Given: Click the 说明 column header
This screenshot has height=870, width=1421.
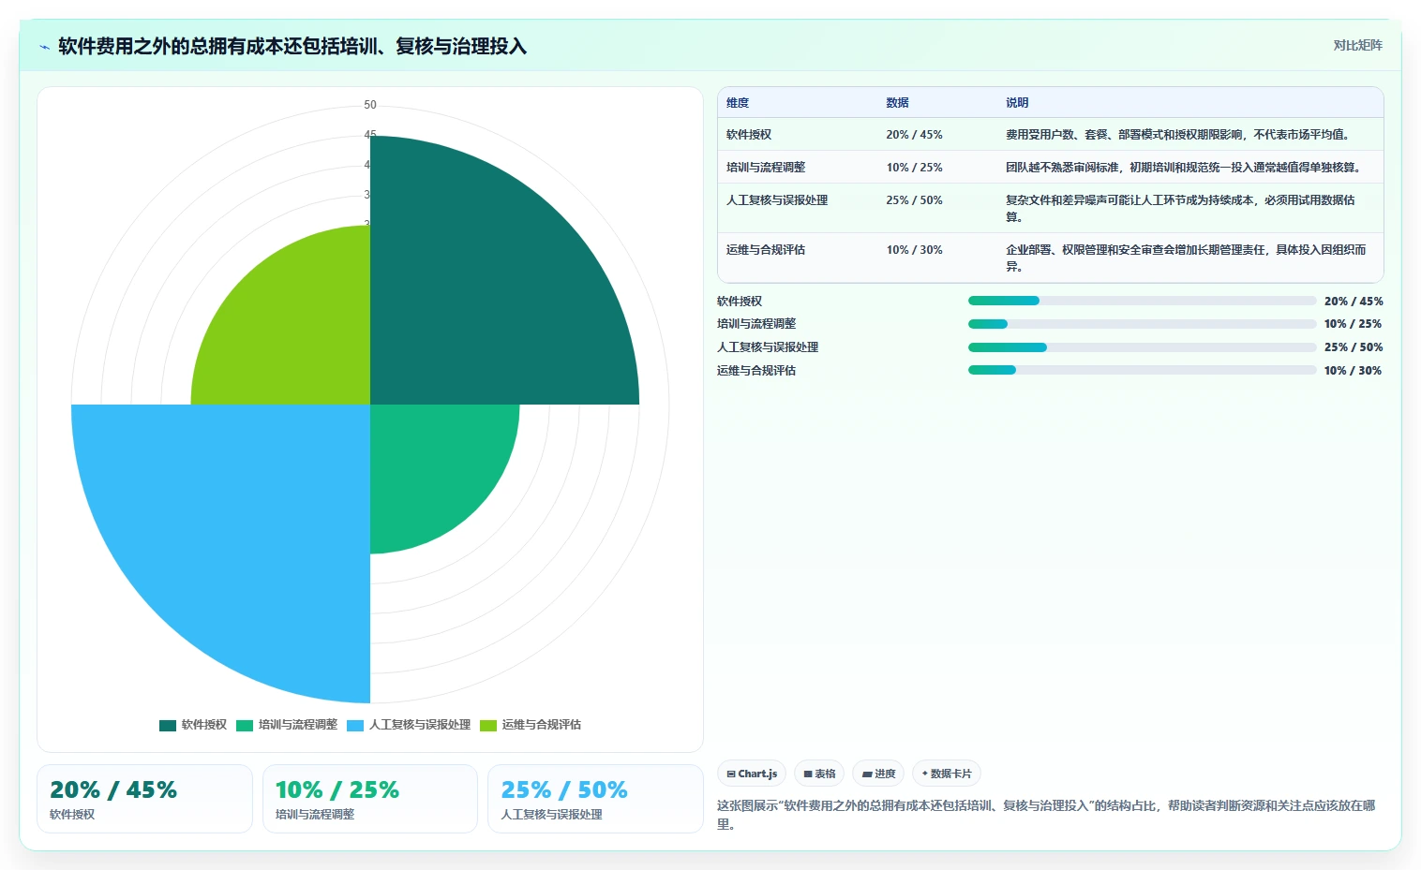Looking at the screenshot, I should point(1017,103).
